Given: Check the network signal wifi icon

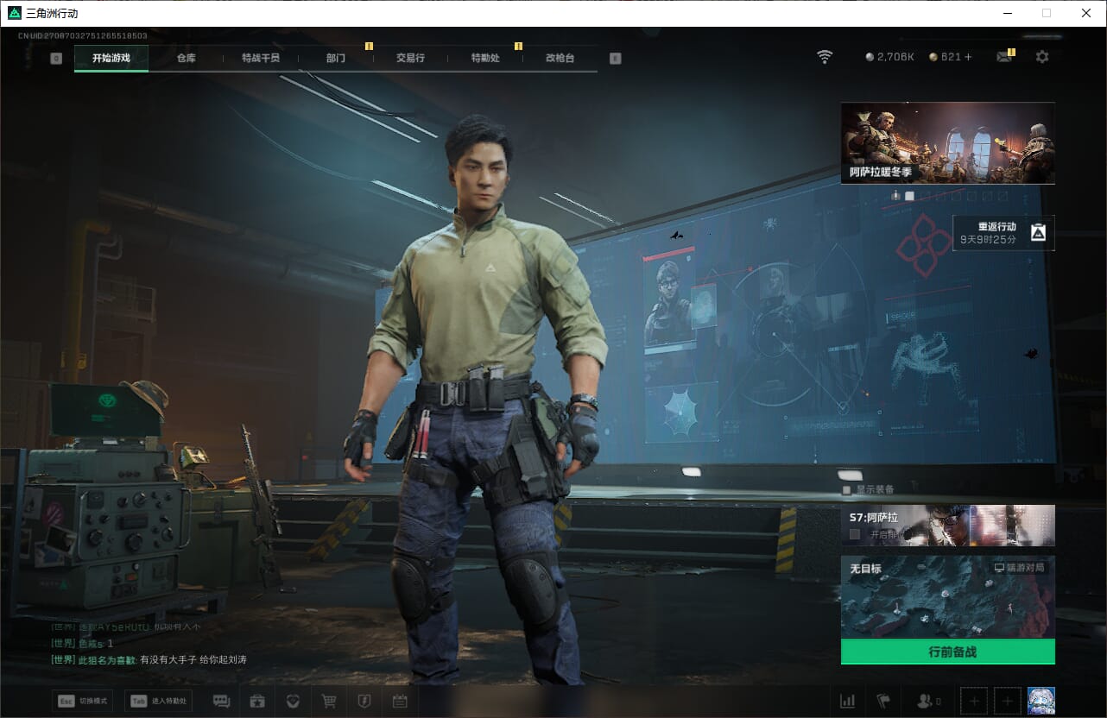Looking at the screenshot, I should [x=826, y=57].
